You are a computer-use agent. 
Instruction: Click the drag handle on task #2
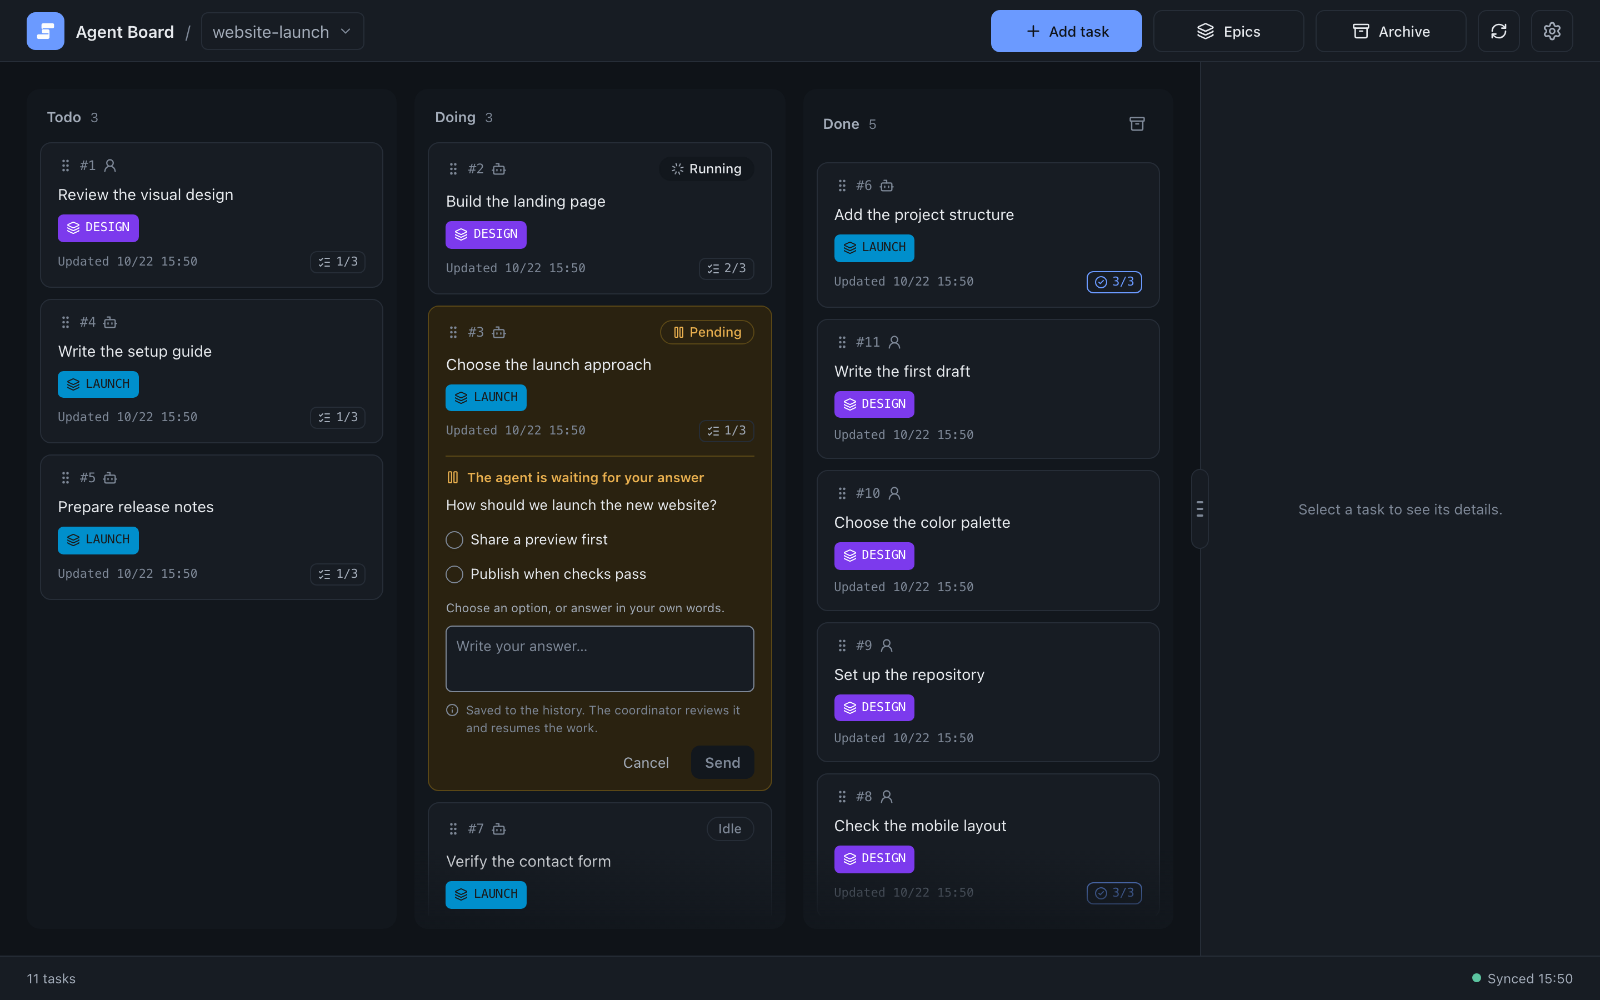(x=453, y=169)
